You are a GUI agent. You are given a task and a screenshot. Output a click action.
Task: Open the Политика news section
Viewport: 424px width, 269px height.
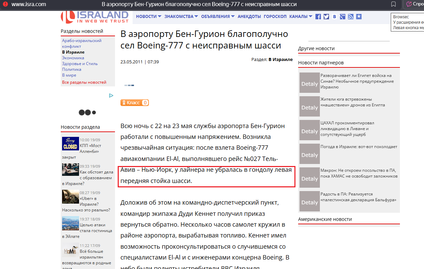click(72, 69)
